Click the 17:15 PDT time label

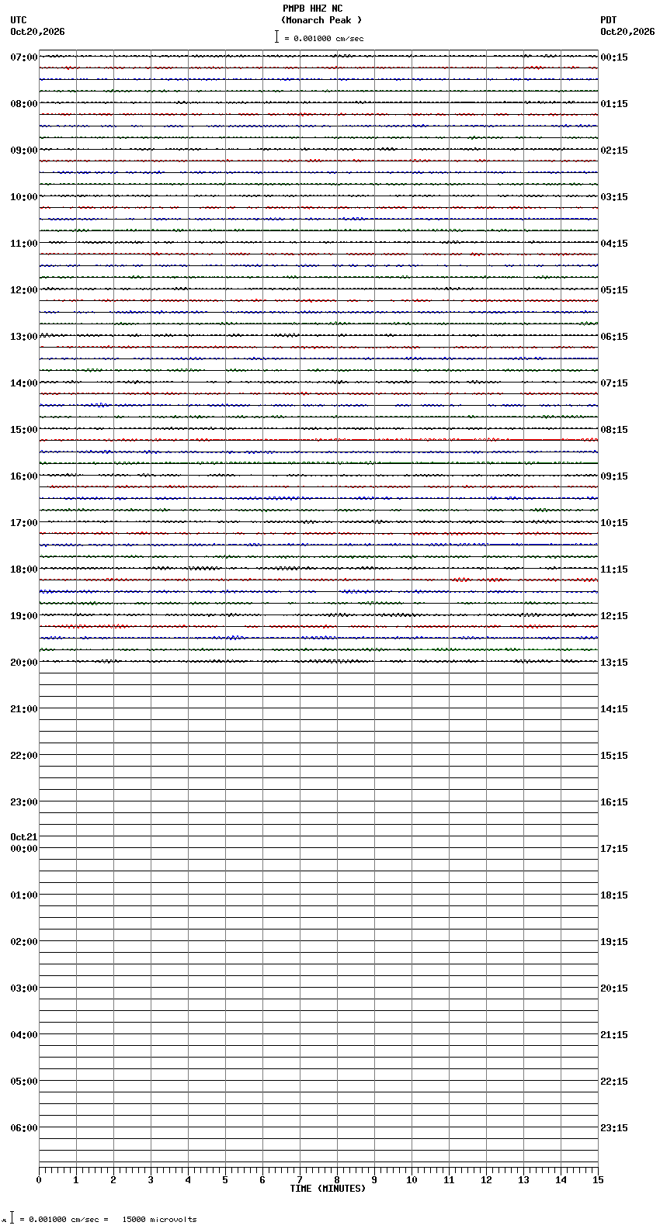click(x=614, y=849)
